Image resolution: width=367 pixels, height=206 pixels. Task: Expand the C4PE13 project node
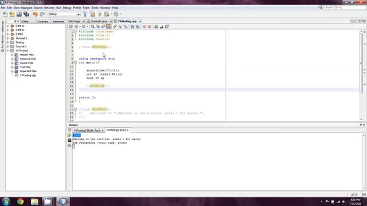coord(7,26)
